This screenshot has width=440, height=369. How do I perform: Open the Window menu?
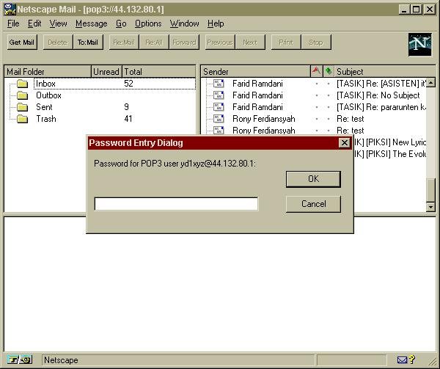click(x=184, y=23)
